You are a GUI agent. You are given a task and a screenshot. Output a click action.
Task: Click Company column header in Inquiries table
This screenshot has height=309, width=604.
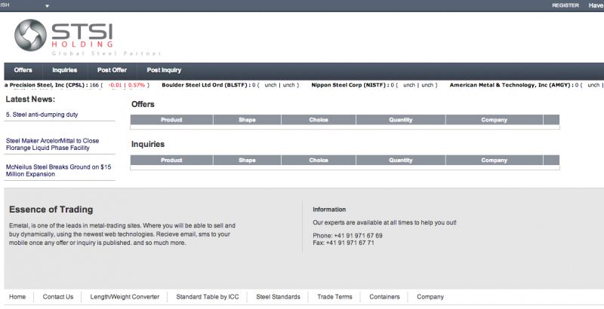(x=494, y=160)
